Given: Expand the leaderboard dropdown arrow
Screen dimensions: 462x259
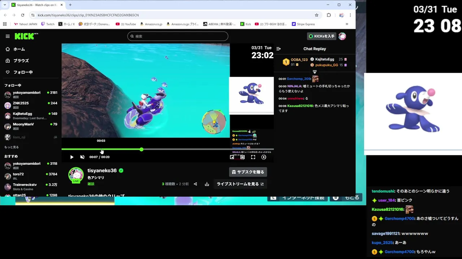Looking at the screenshot, I should pos(314,72).
